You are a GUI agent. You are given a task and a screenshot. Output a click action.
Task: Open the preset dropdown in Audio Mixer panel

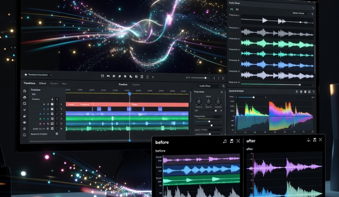tap(301, 13)
